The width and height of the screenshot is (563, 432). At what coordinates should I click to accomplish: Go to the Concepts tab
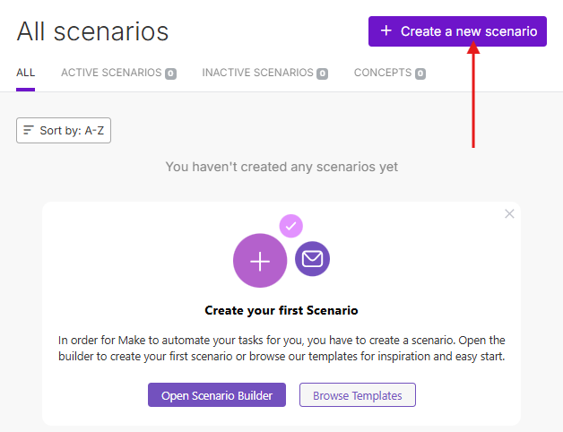(x=383, y=73)
